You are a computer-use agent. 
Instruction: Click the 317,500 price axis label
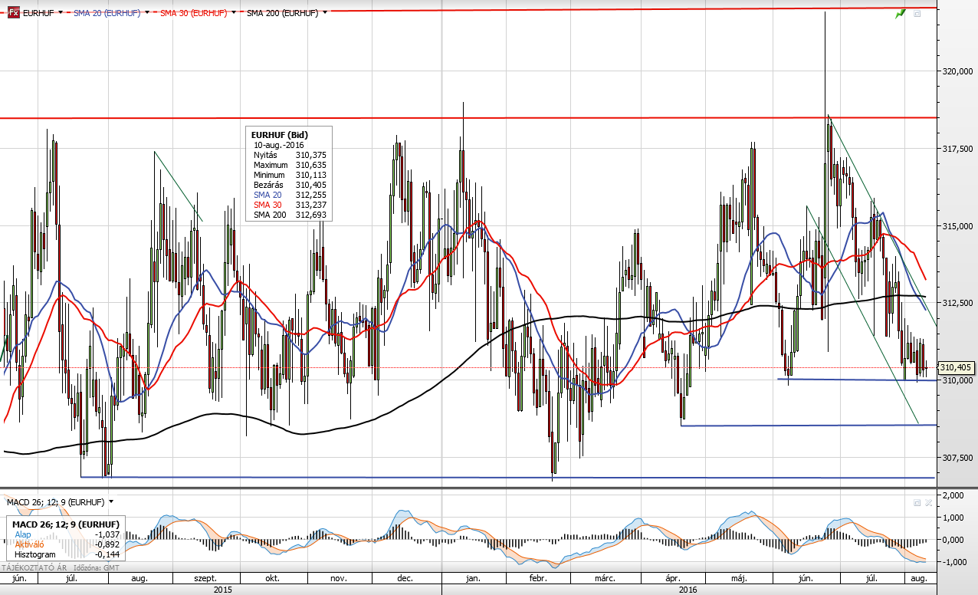pos(957,149)
